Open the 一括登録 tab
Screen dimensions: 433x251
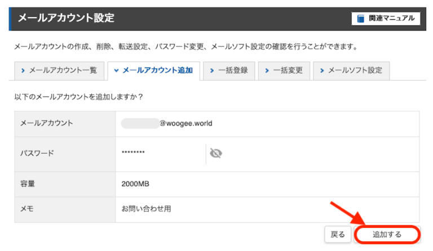pos(228,70)
